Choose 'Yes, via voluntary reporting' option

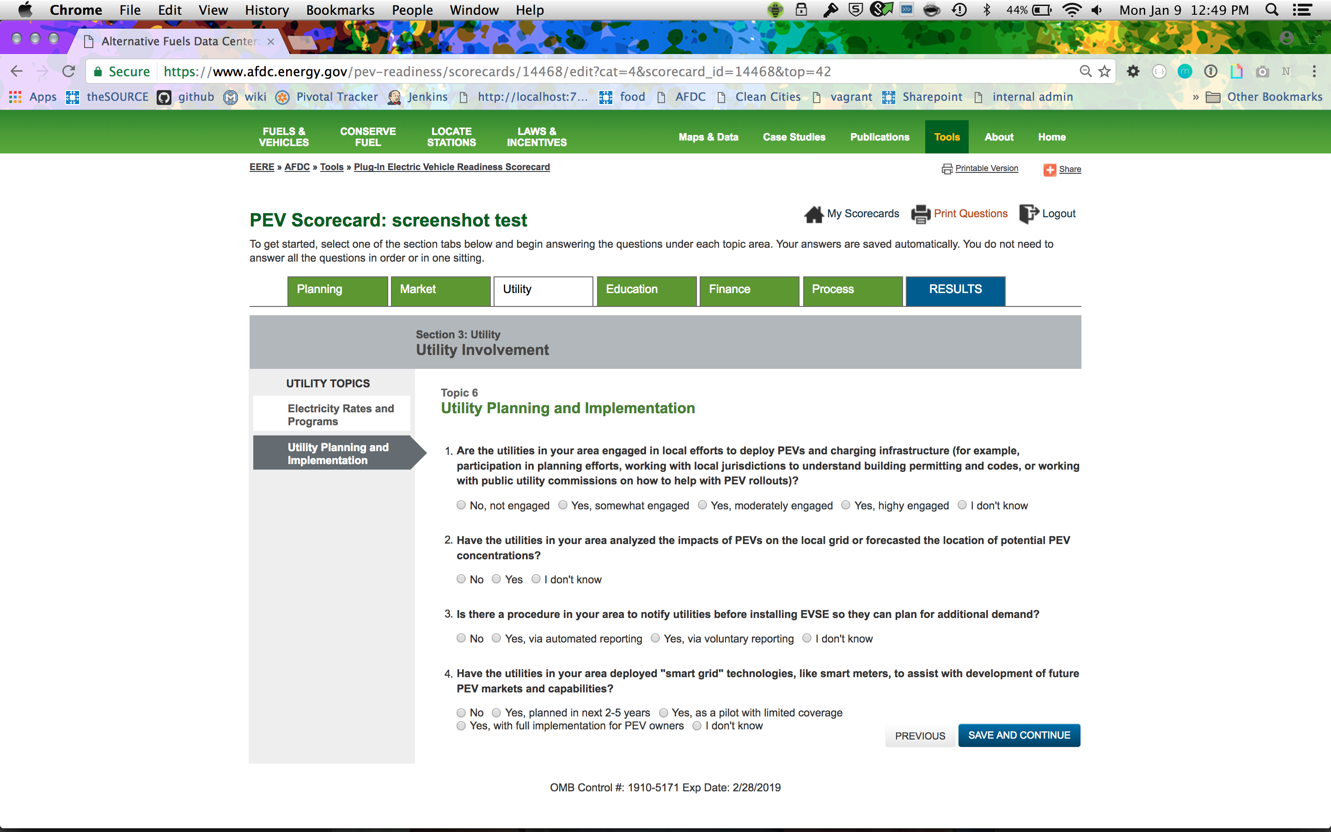[655, 638]
